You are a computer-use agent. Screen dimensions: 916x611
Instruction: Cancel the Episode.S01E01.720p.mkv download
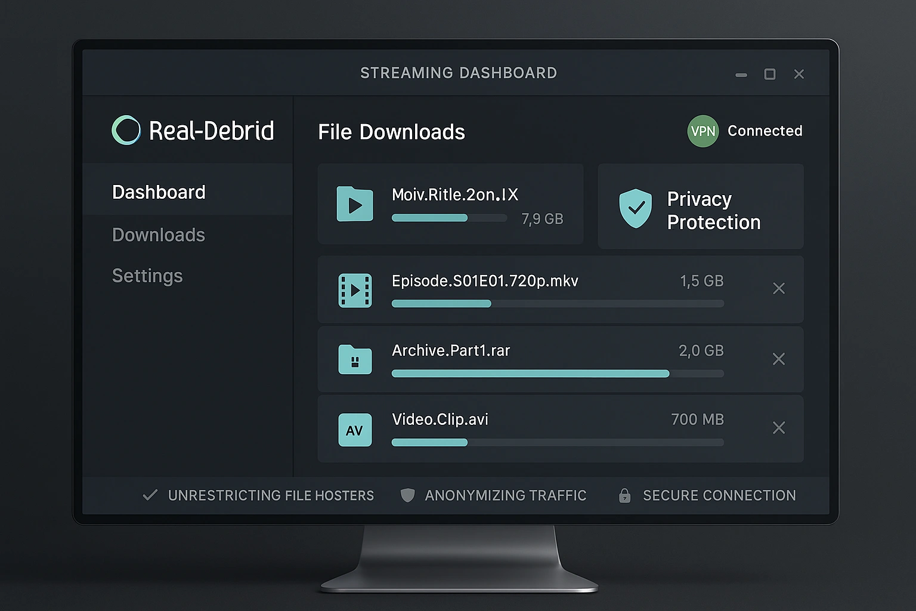[x=779, y=289]
